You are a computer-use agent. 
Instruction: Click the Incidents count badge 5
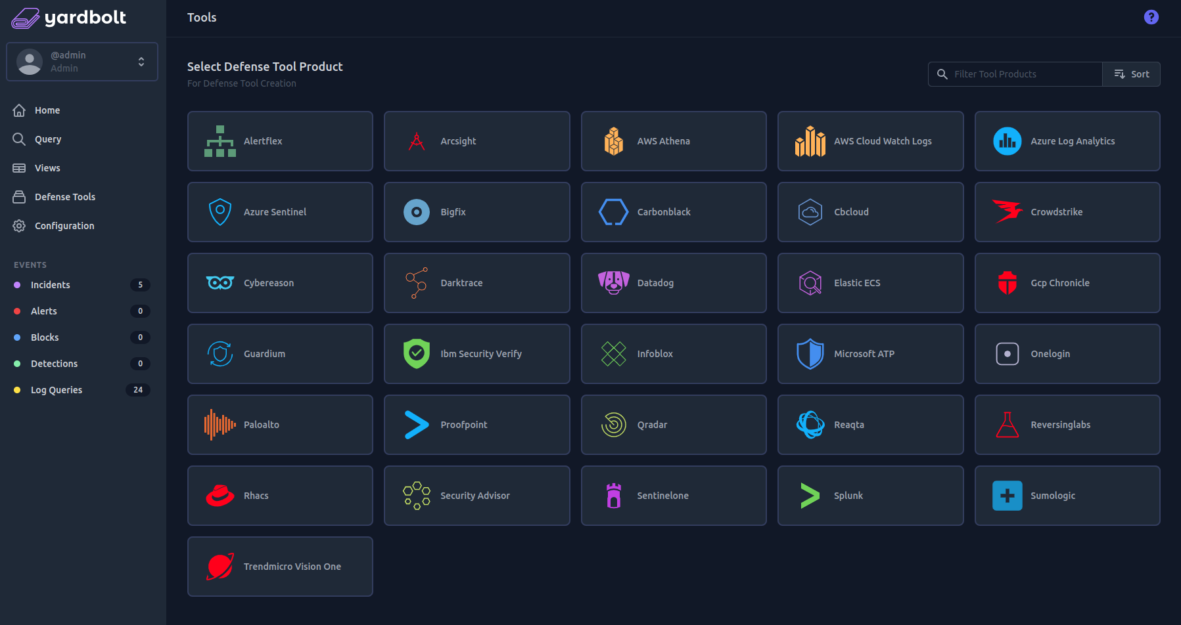tap(140, 285)
